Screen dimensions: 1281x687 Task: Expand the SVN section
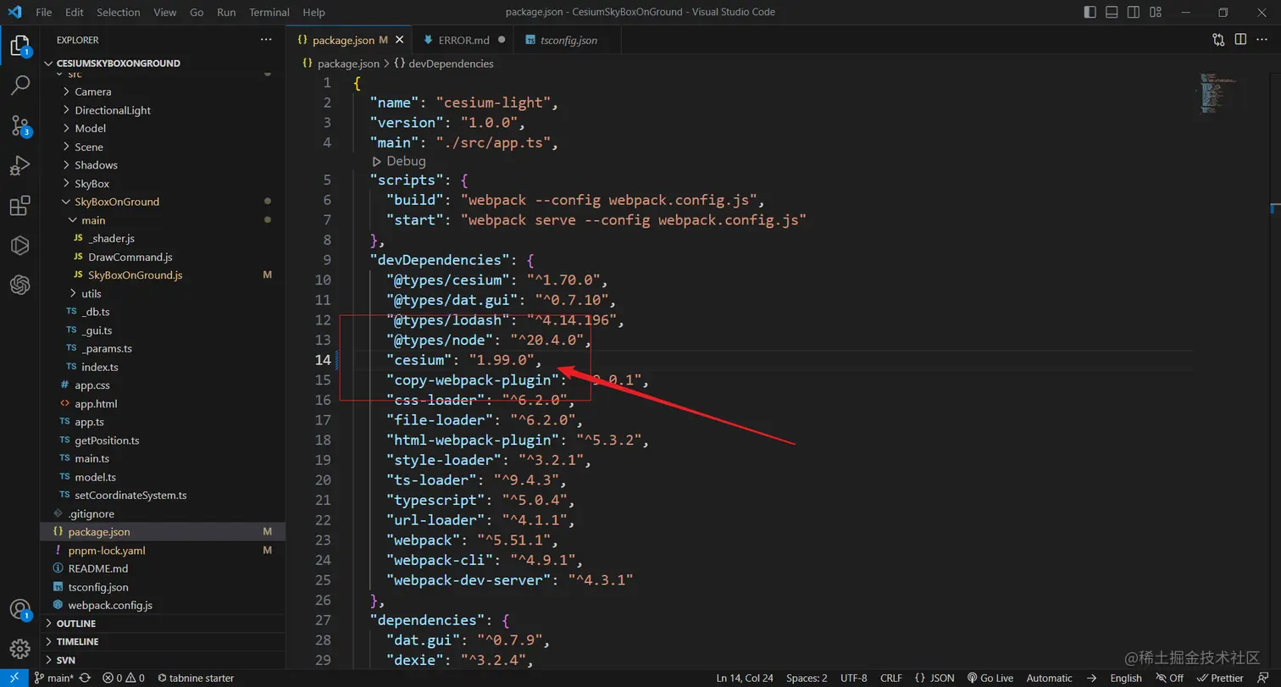[163, 660]
